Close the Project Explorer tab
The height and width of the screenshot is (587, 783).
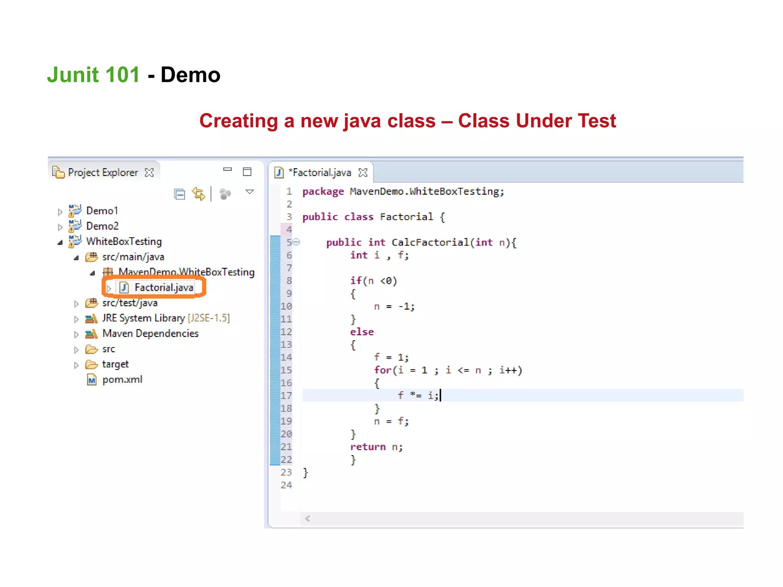point(149,173)
